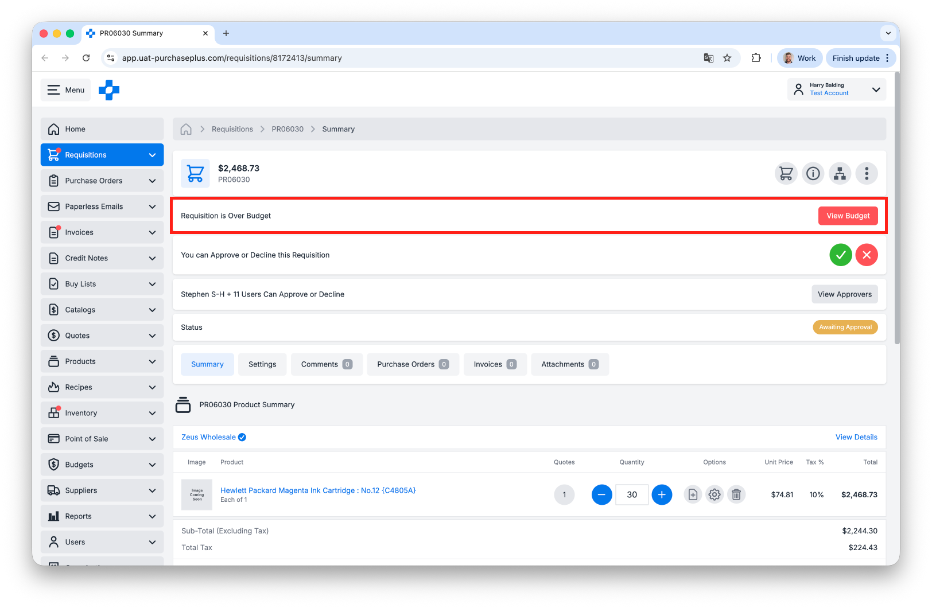Expand the Users section
The width and height of the screenshot is (932, 608).
[x=102, y=542]
